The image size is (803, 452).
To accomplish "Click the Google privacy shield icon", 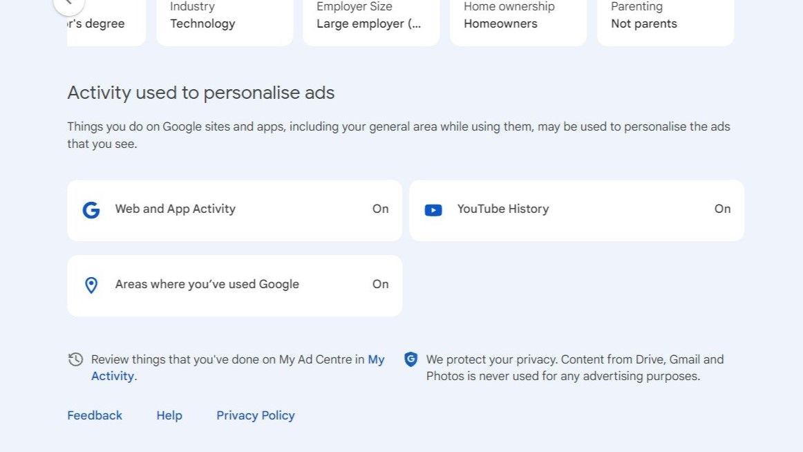I will (x=410, y=359).
